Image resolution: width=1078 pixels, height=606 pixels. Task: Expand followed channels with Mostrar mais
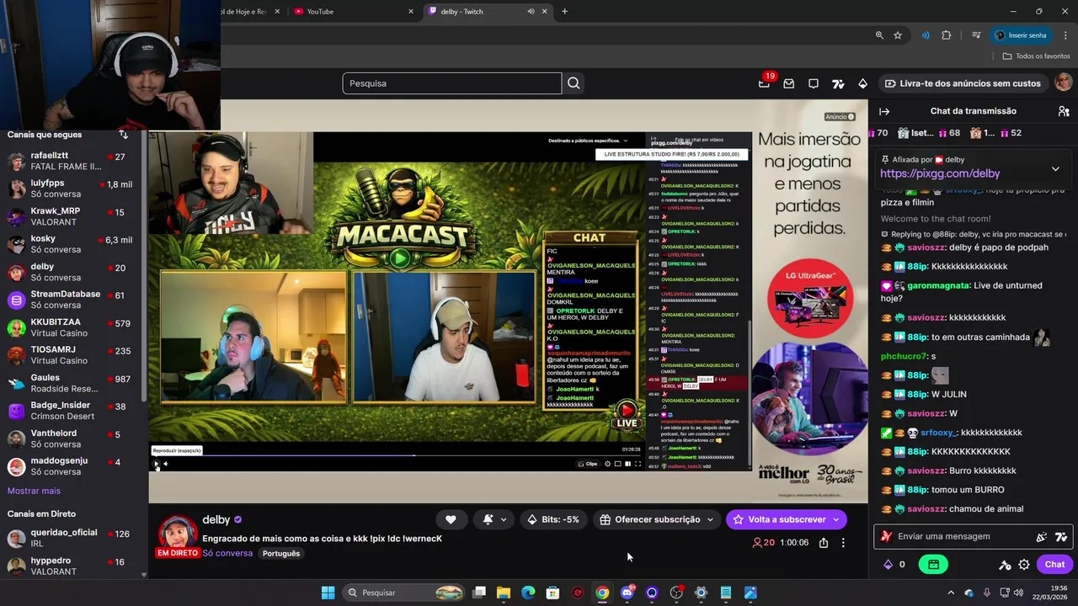click(34, 491)
